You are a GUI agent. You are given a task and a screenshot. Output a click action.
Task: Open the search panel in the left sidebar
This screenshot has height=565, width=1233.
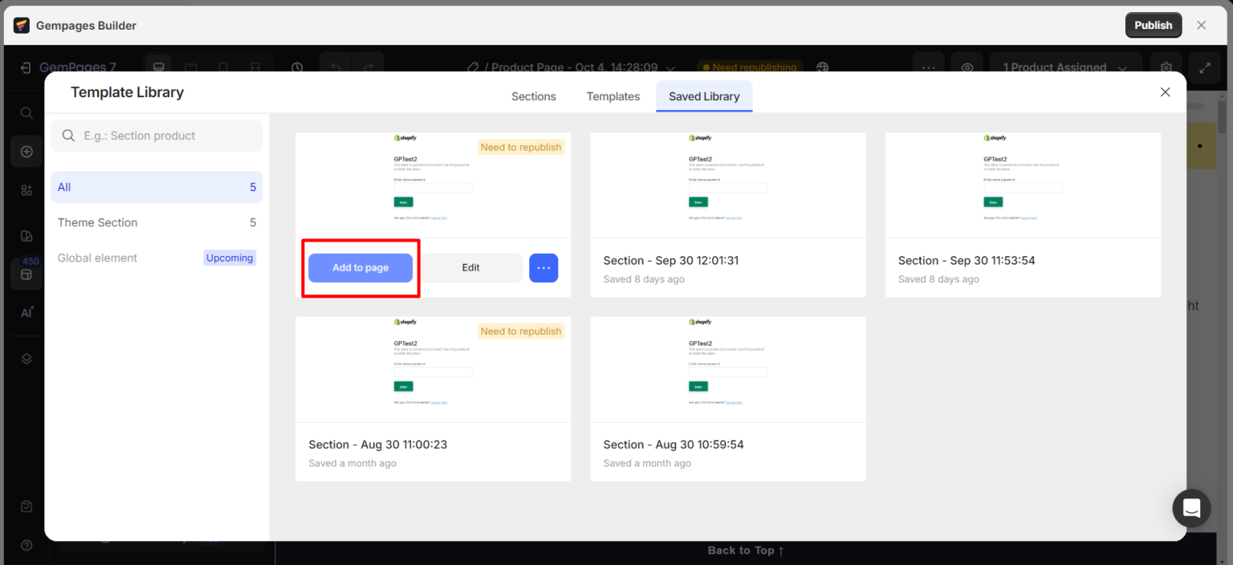[x=26, y=112]
